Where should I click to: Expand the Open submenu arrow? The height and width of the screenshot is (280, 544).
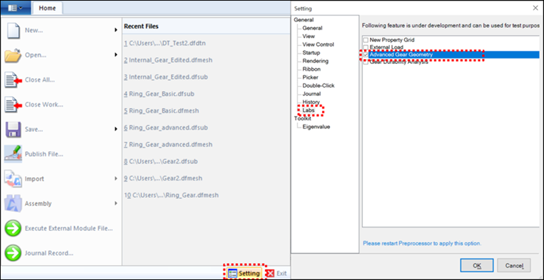point(116,55)
